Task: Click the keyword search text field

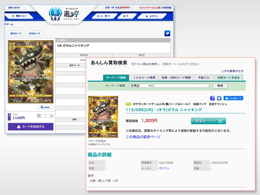Action: [181, 86]
